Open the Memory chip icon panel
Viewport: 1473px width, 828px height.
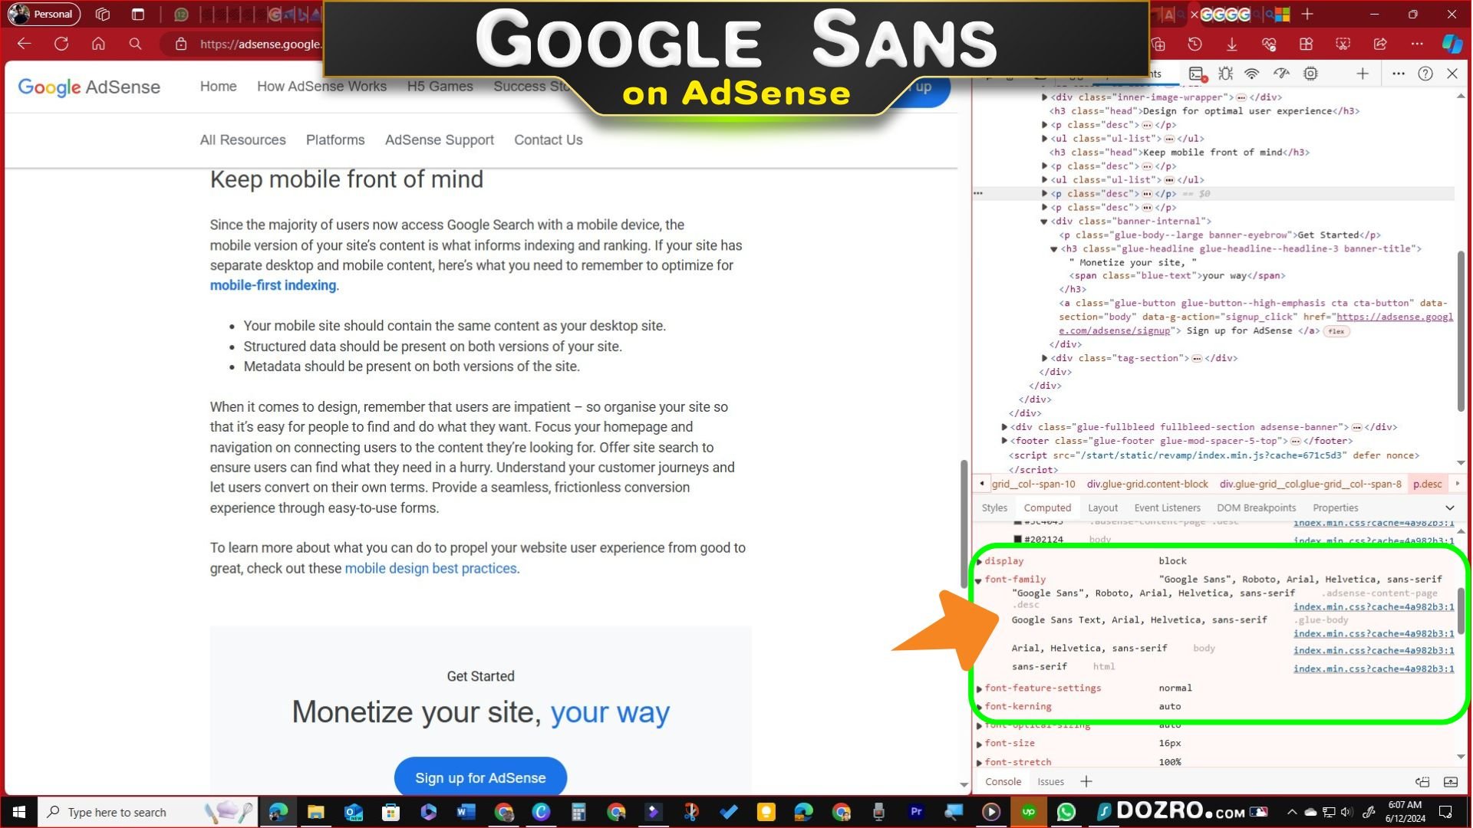(x=1310, y=74)
